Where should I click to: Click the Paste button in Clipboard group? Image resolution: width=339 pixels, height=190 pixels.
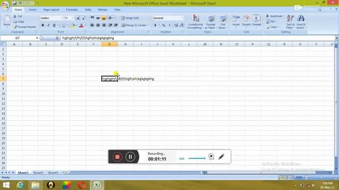7,22
